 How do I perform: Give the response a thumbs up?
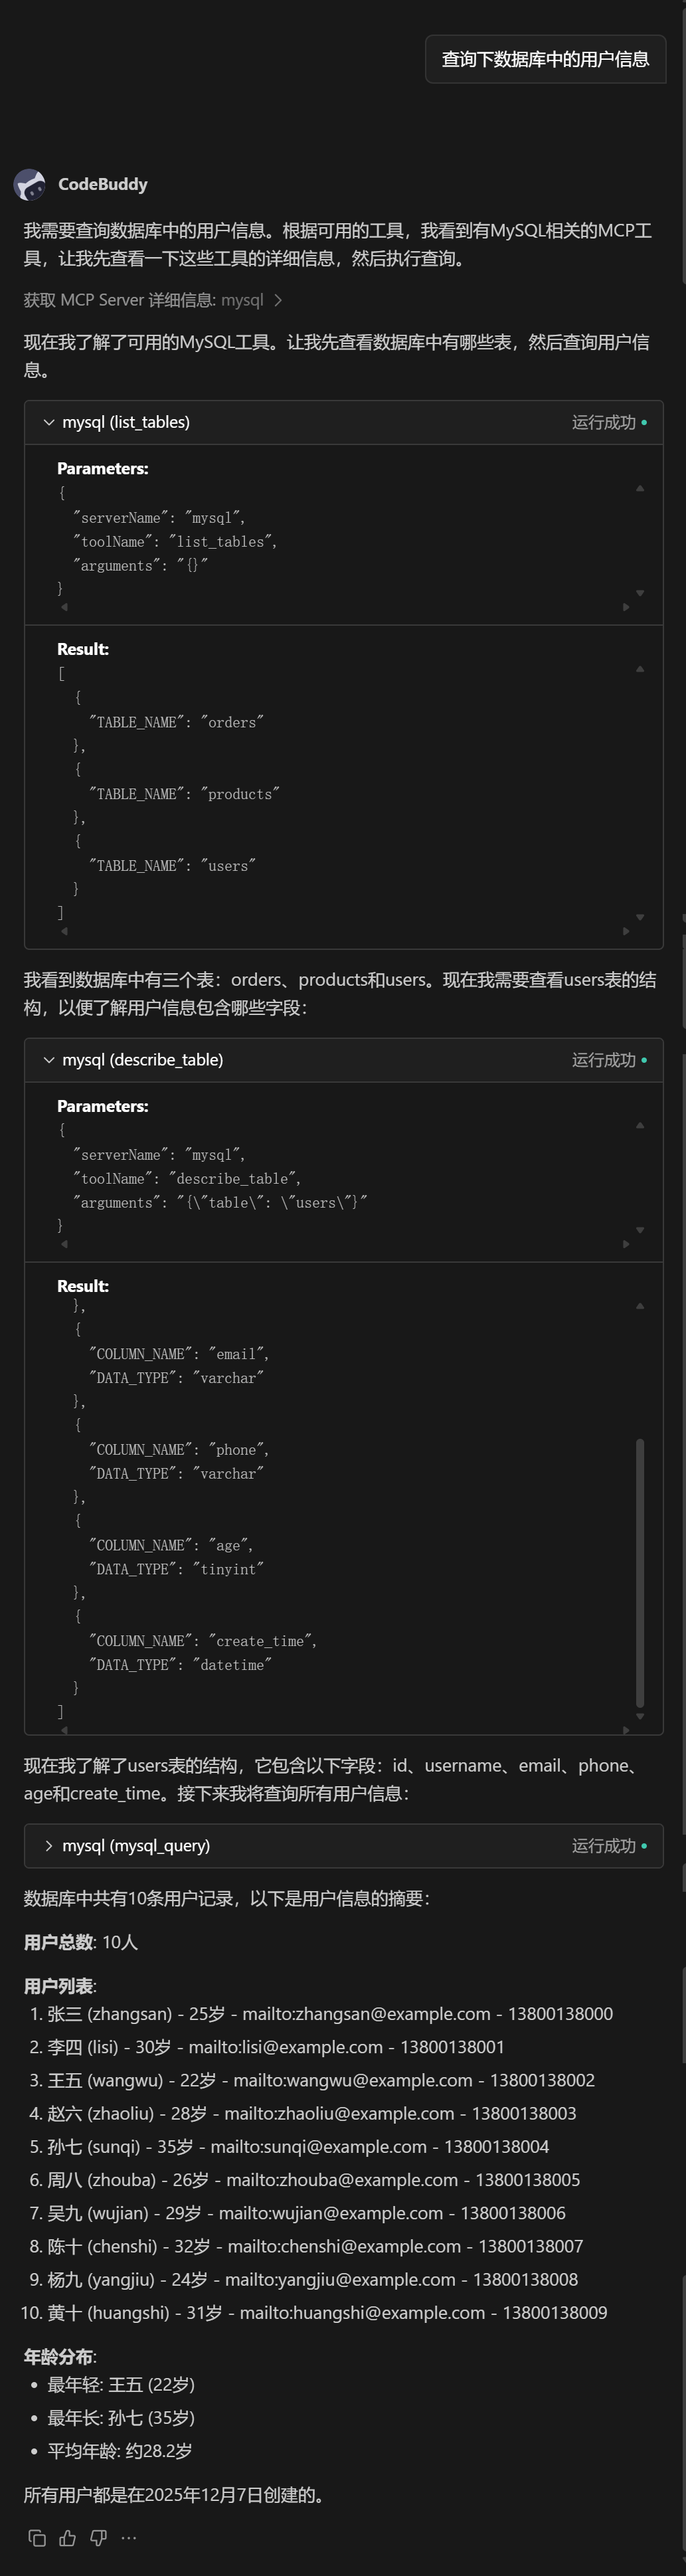(x=67, y=2537)
